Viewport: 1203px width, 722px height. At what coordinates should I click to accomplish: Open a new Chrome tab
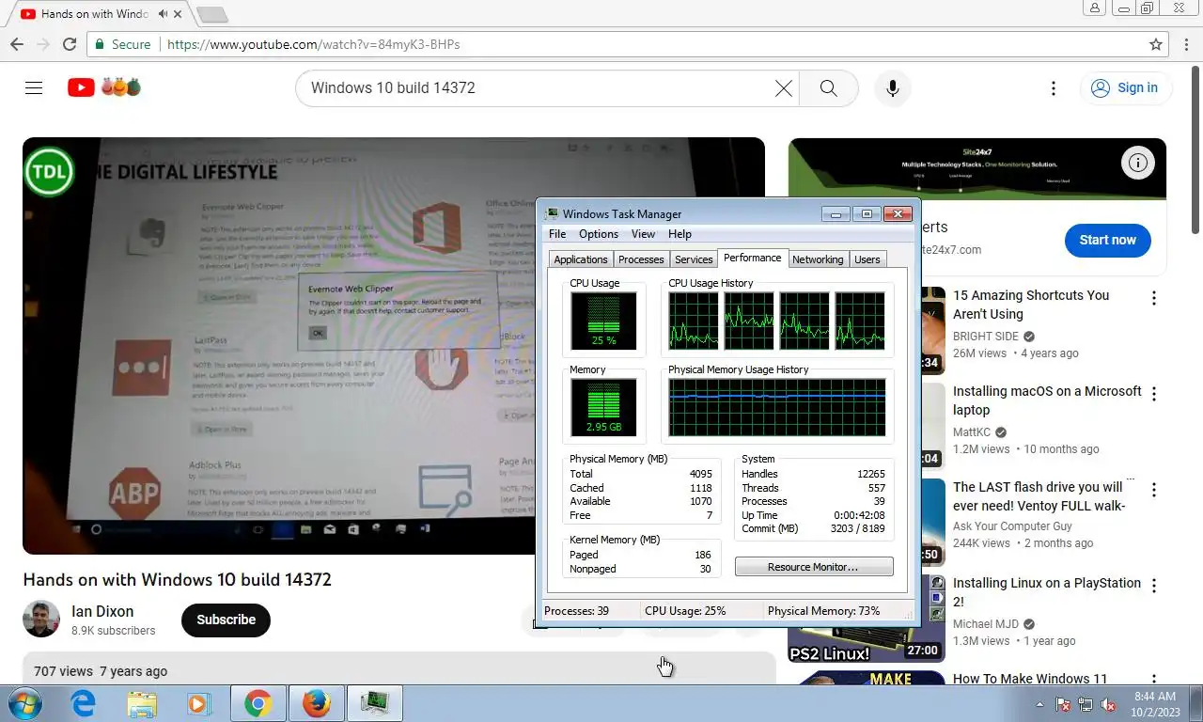coord(212,14)
